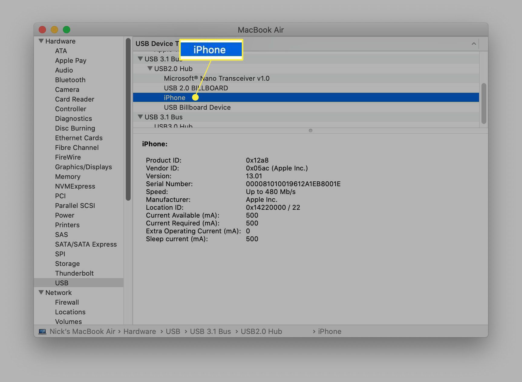
Task: Select PCI in the sidebar
Action: [60, 196]
